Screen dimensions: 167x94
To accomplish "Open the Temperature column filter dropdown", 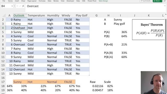I will point(46,16).
